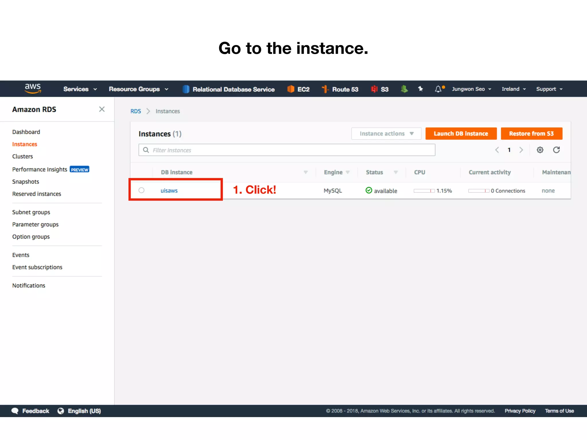Click the green available status icon
Image resolution: width=587 pixels, height=440 pixels.
(369, 190)
